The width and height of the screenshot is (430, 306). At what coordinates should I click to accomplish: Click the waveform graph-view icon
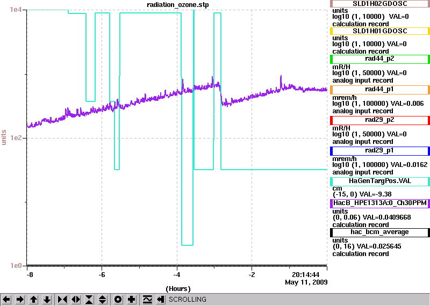coord(147,300)
